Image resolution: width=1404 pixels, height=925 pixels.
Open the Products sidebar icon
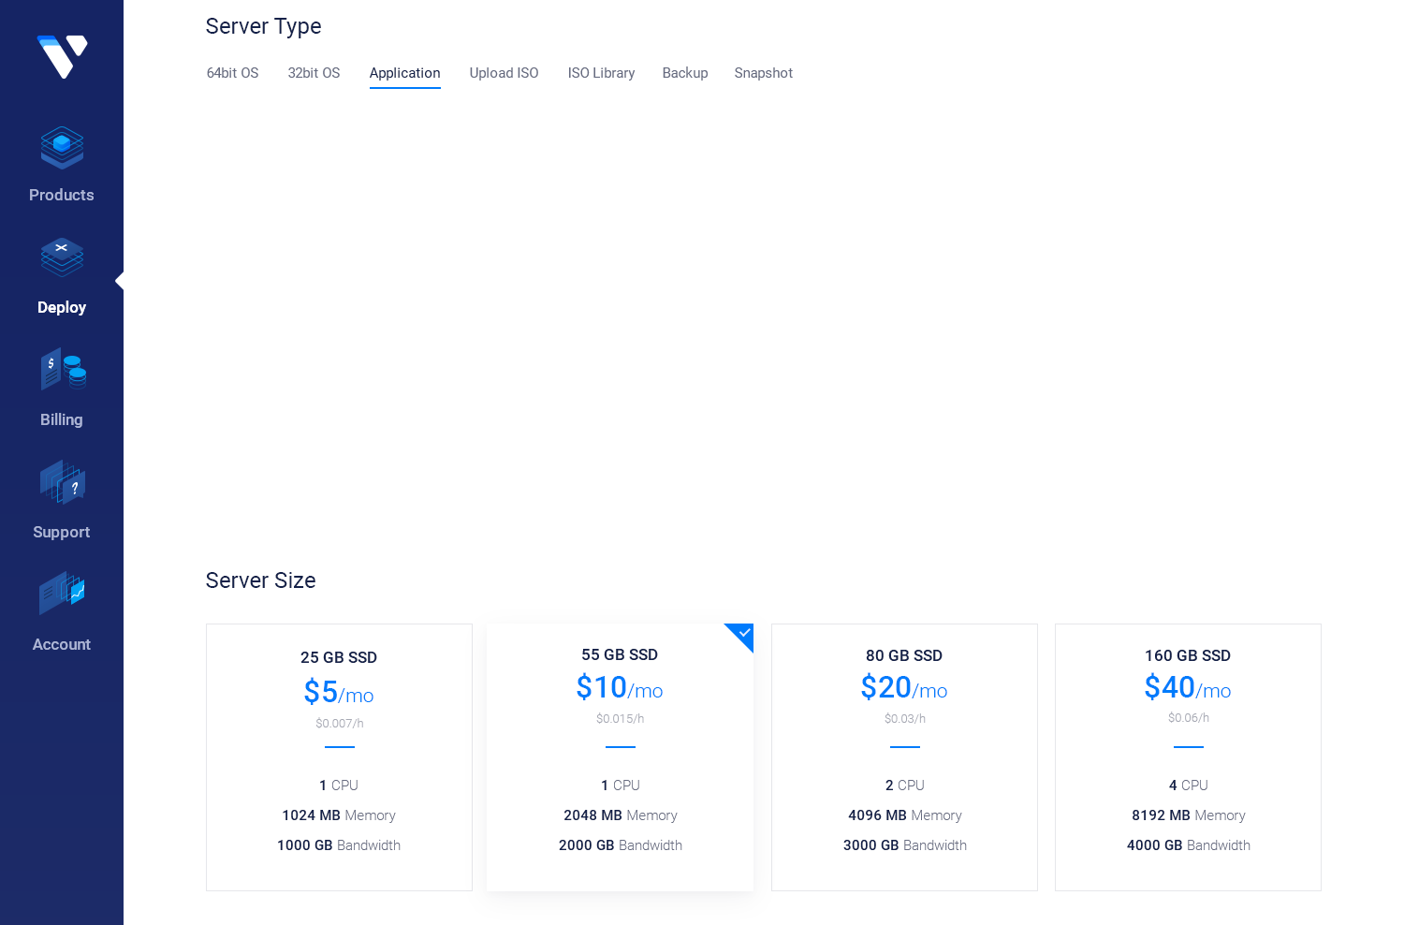coord(62,148)
